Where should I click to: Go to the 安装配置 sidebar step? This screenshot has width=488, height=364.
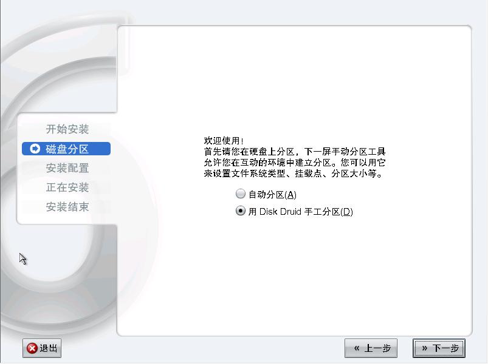(67, 168)
